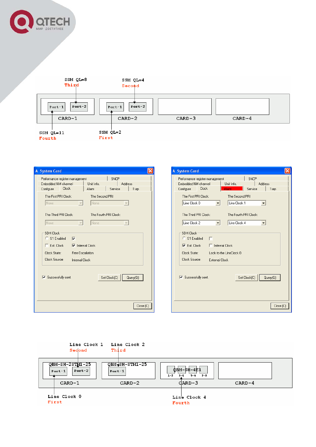Open the Clock tab in the left System Card dialog
Screen dimensions: 316x447
tap(67, 188)
